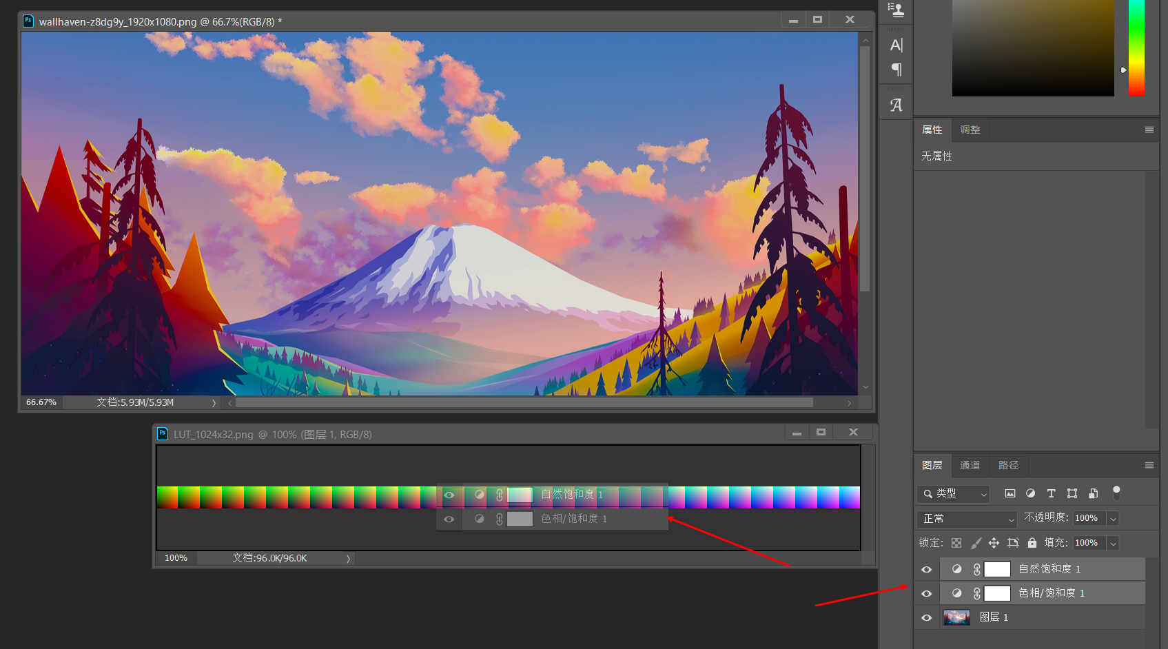1168x649 pixels.
Task: Select the 色相/饱和度 1 layer by name
Action: 1052,593
